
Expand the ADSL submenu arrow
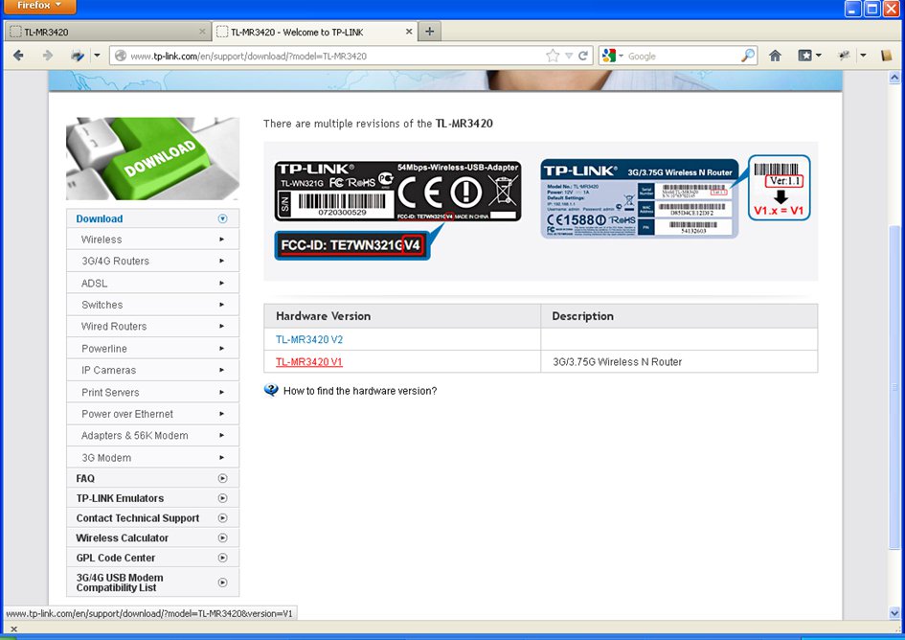[221, 283]
